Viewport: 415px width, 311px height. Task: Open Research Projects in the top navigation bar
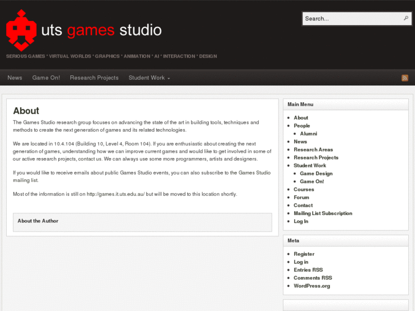94,78
